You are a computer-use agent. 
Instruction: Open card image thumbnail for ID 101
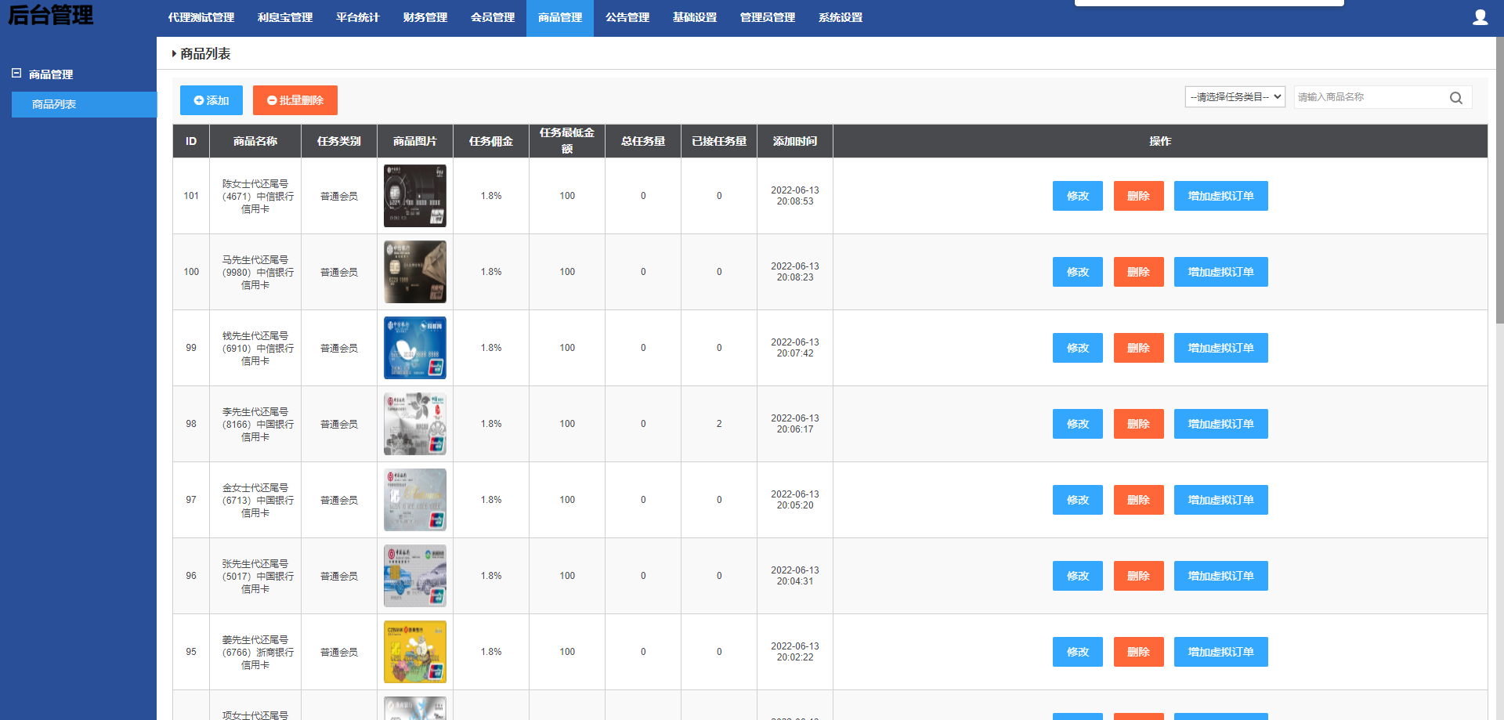pos(415,196)
